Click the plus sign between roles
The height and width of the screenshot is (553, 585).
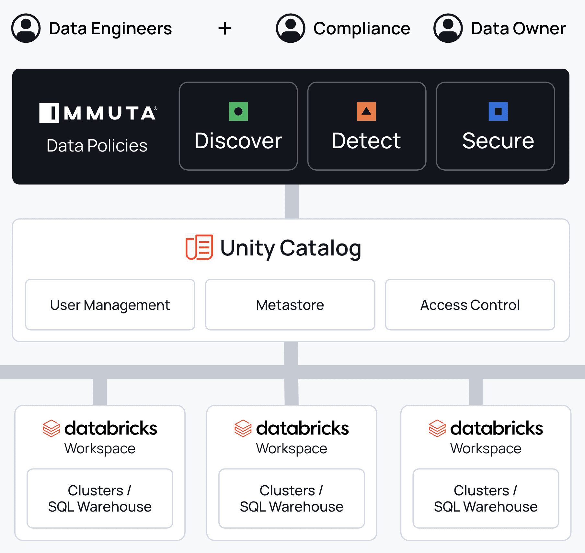(x=225, y=28)
